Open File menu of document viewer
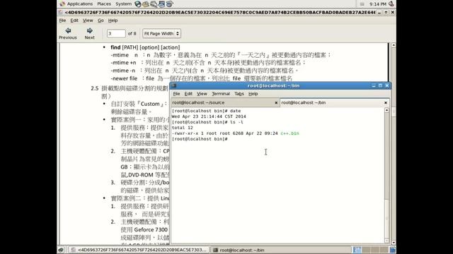The width and height of the screenshot is (453, 254). click(62, 20)
